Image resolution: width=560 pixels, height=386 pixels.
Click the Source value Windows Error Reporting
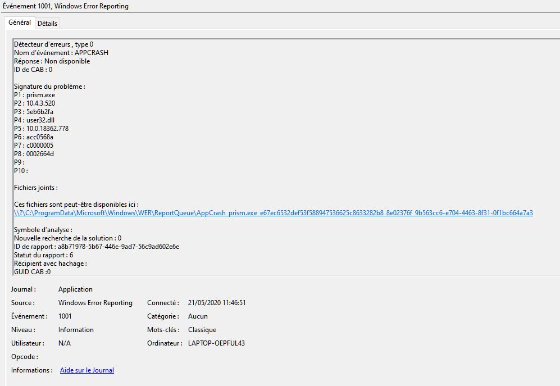coord(95,303)
